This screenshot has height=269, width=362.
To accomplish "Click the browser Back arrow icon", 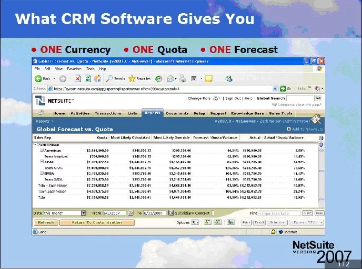I will (38, 79).
